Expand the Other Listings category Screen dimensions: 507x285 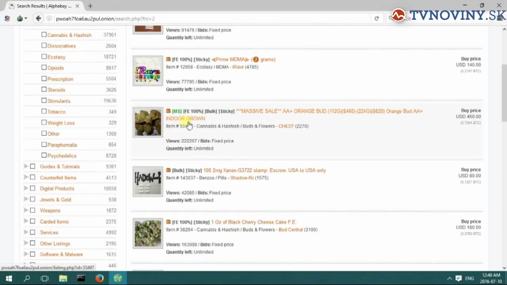tap(26, 243)
